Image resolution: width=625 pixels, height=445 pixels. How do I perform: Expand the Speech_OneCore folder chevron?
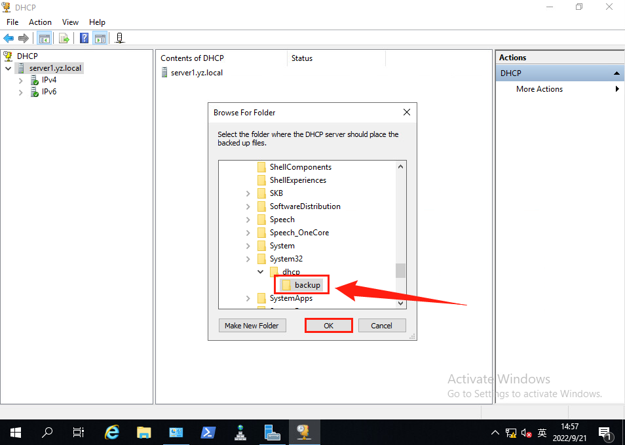[x=248, y=233]
